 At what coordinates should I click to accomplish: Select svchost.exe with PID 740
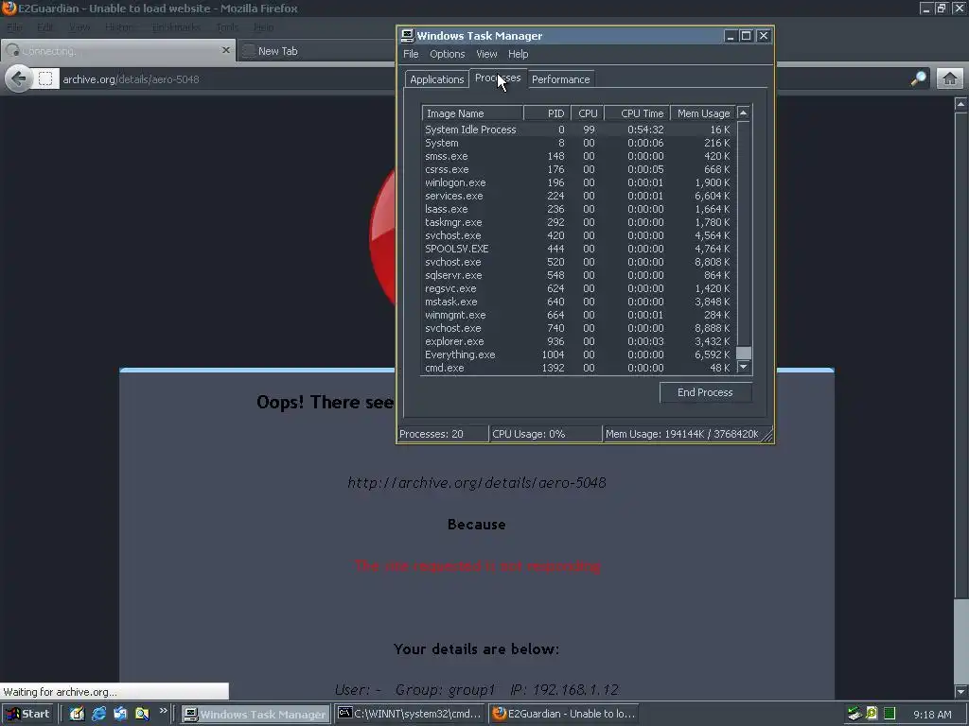[x=578, y=328]
